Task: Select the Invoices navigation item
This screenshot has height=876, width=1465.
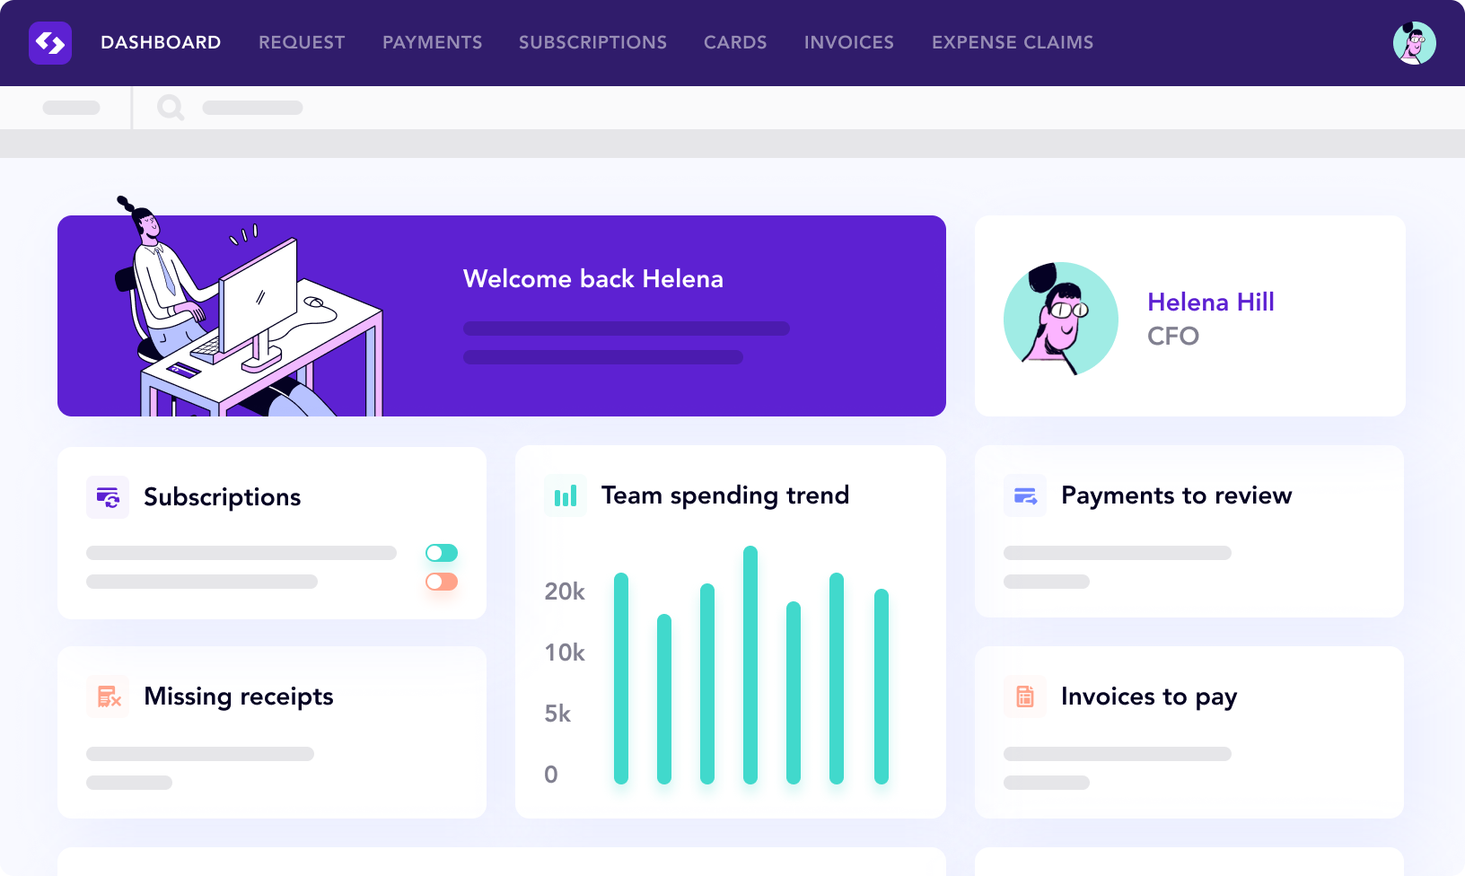Action: click(x=848, y=42)
